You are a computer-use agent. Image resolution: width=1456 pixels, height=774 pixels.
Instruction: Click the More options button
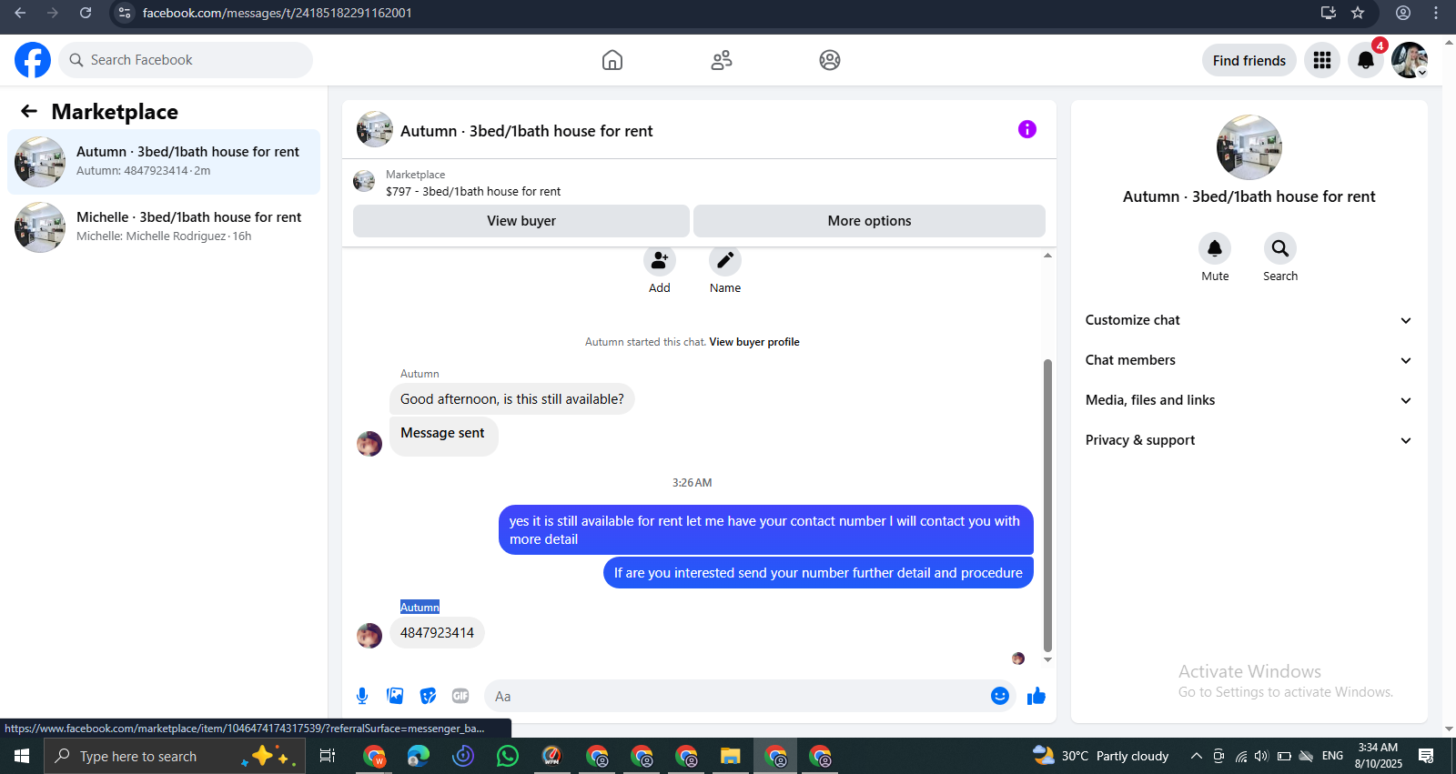tap(869, 221)
